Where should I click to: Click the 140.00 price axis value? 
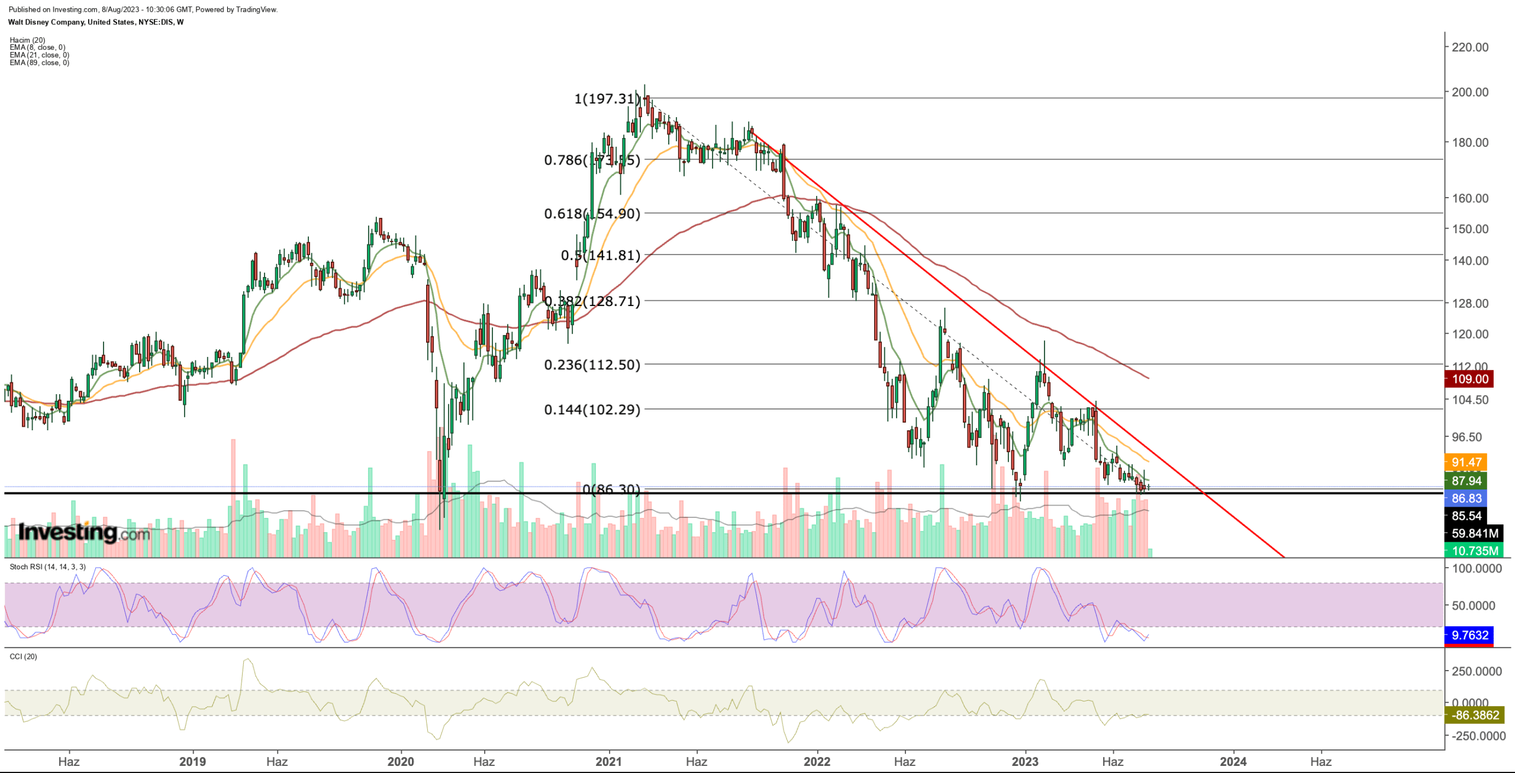pos(1470,260)
